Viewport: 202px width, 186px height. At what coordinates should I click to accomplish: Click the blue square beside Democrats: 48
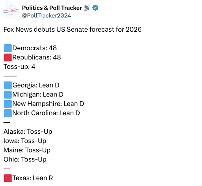tap(8, 48)
